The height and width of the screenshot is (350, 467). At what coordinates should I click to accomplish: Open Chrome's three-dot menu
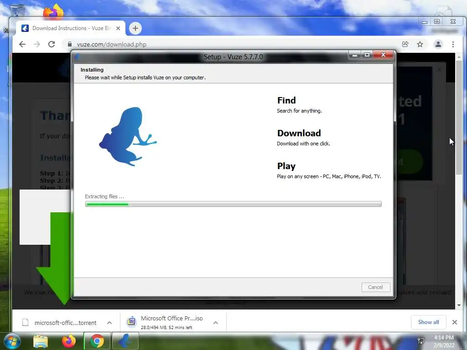coord(453,44)
